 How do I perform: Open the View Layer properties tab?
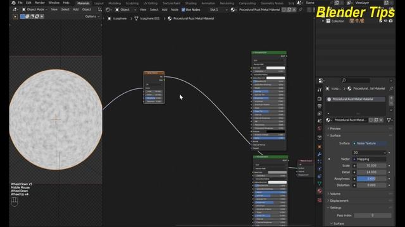click(x=320, y=113)
